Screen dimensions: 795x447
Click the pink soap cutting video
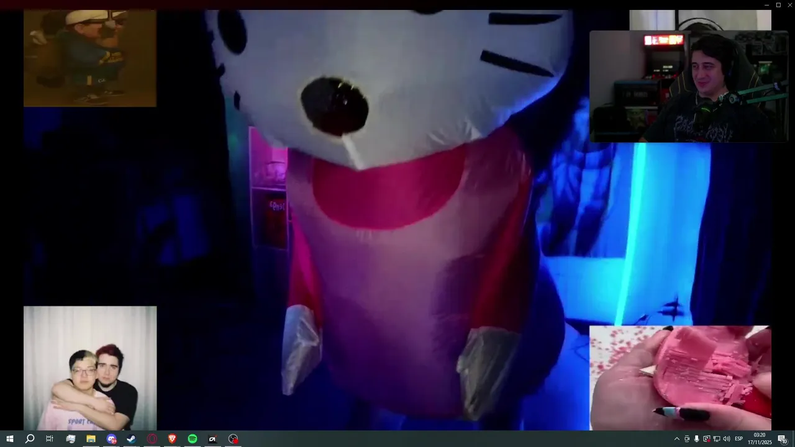(680, 378)
